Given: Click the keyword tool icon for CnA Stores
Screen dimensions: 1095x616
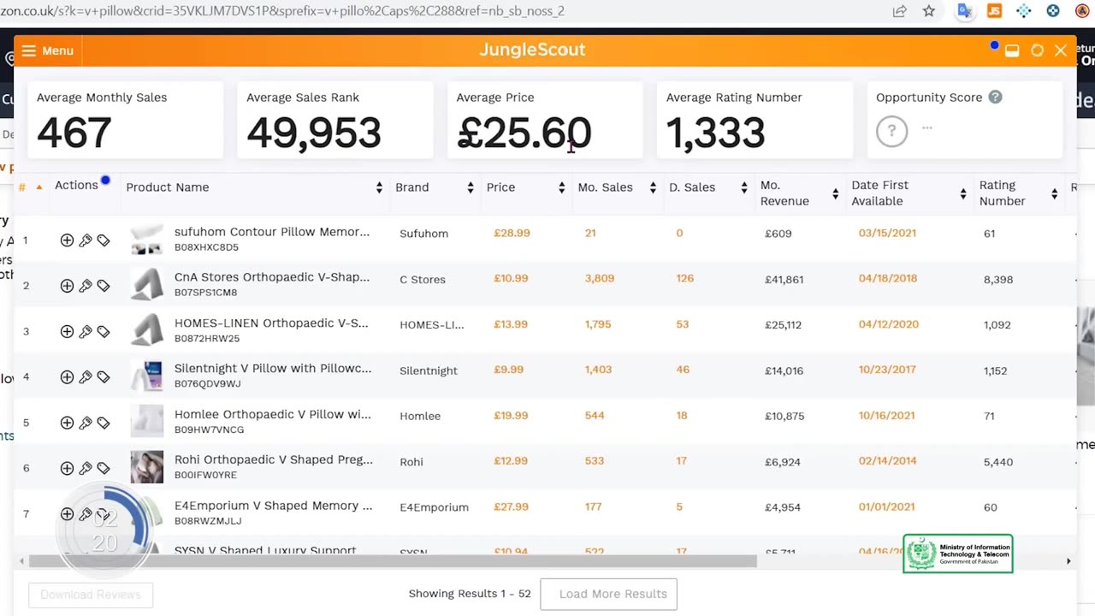Looking at the screenshot, I should point(86,286).
